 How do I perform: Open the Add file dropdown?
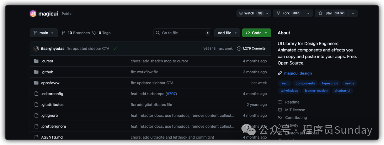(227, 33)
